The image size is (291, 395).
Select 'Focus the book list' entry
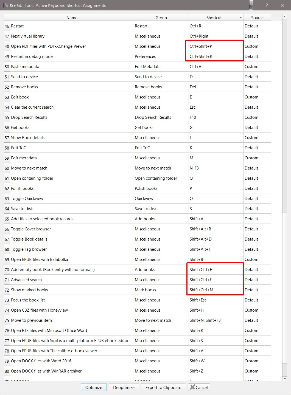coord(72,300)
